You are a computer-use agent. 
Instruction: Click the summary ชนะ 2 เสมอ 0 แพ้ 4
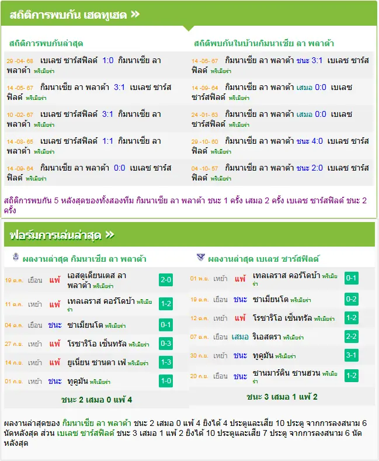click(97, 400)
